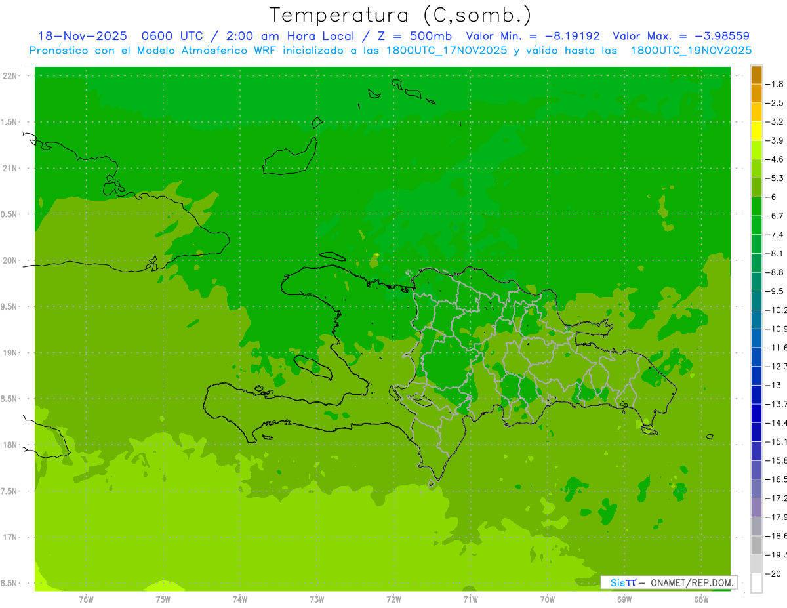Screen dimensions: 787x608
Task: Click the "Modelo Atmosferico WRF" text
Action: pos(247,51)
